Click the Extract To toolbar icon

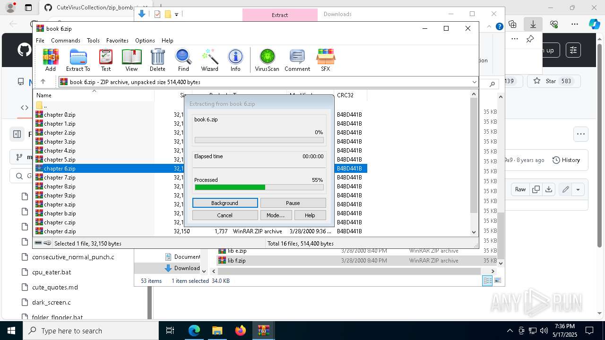coord(78,60)
